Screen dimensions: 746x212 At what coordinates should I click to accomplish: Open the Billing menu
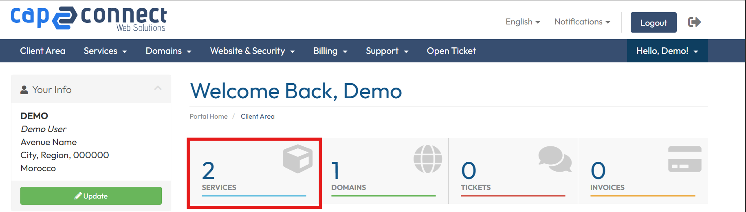point(330,51)
